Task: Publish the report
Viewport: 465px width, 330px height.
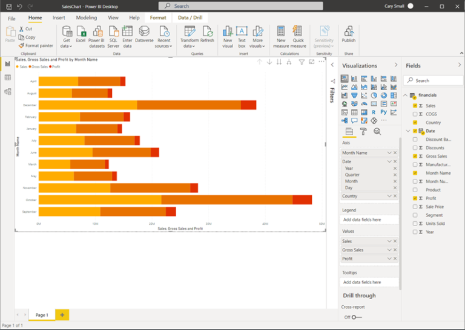Action: (349, 34)
